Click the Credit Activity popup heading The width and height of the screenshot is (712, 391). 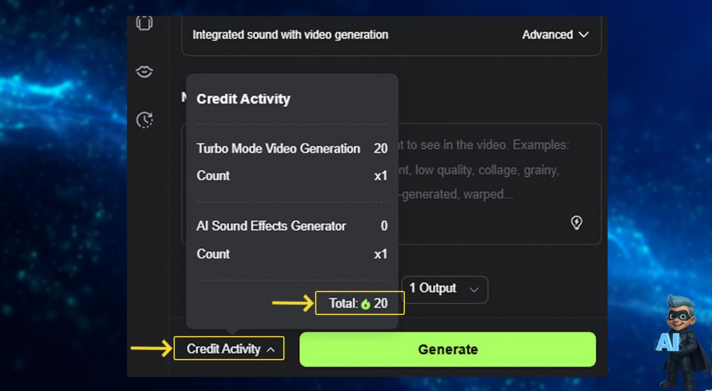click(243, 99)
